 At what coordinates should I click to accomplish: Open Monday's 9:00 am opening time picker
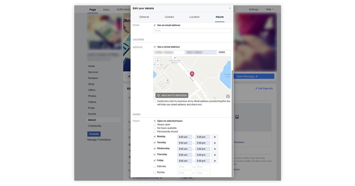tap(185, 137)
